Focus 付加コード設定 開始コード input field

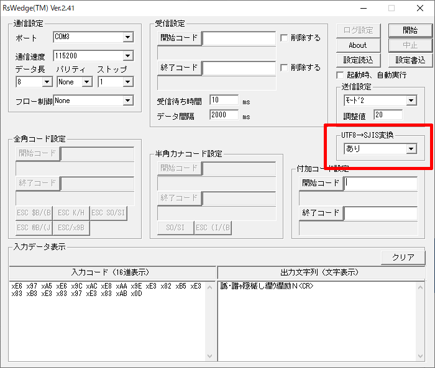[381, 184]
